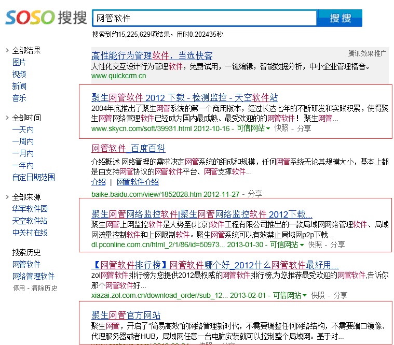
Task: Open result 聚生网管网络监控软件 2012下载
Action: click(x=202, y=214)
